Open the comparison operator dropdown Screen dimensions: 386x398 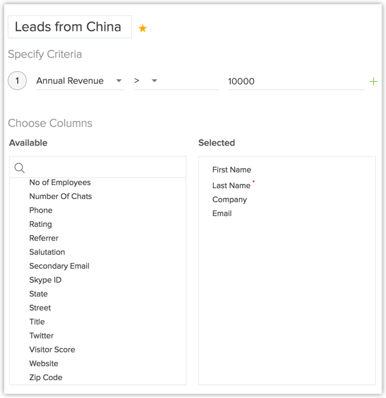point(154,81)
